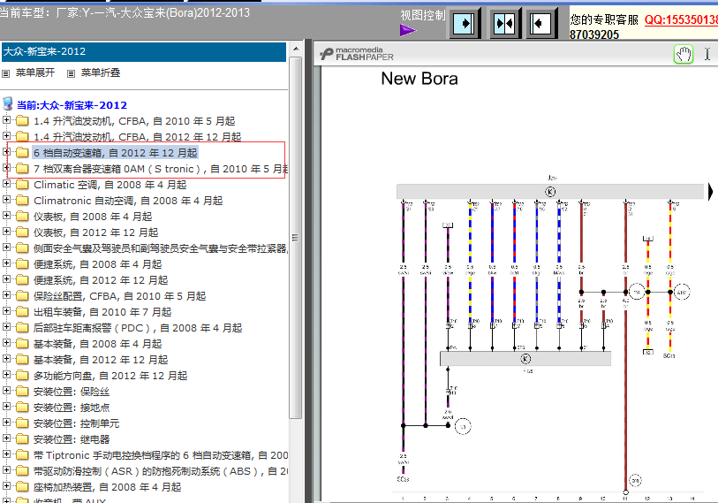718x503 pixels.
Task: Expand 1.4 升汽油发动机 自 2012 年 12 月起
Action: [x=6, y=136]
